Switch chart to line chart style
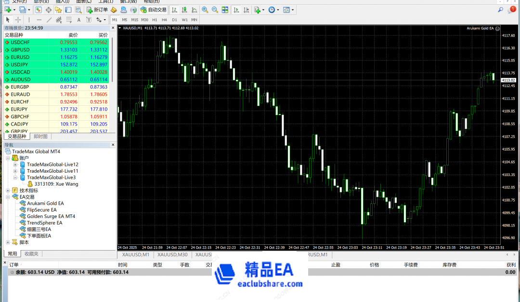 pos(195,10)
